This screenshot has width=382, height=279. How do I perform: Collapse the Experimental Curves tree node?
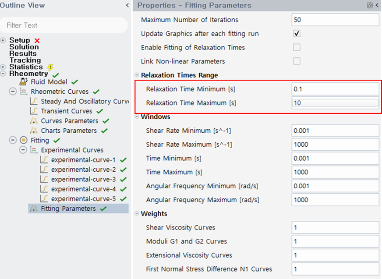(x=23, y=150)
